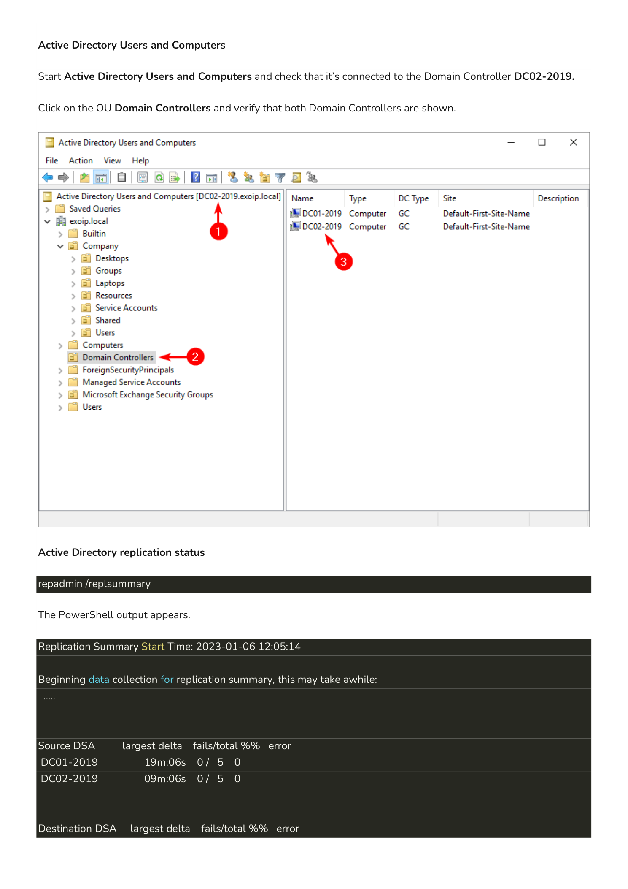Click the Export List toolbar icon
The width and height of the screenshot is (628, 889).
(174, 178)
